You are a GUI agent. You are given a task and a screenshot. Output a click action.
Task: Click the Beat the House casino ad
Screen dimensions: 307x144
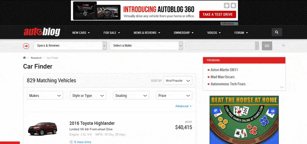(x=244, y=120)
